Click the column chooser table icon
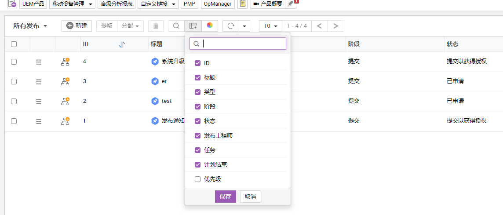 tap(193, 26)
